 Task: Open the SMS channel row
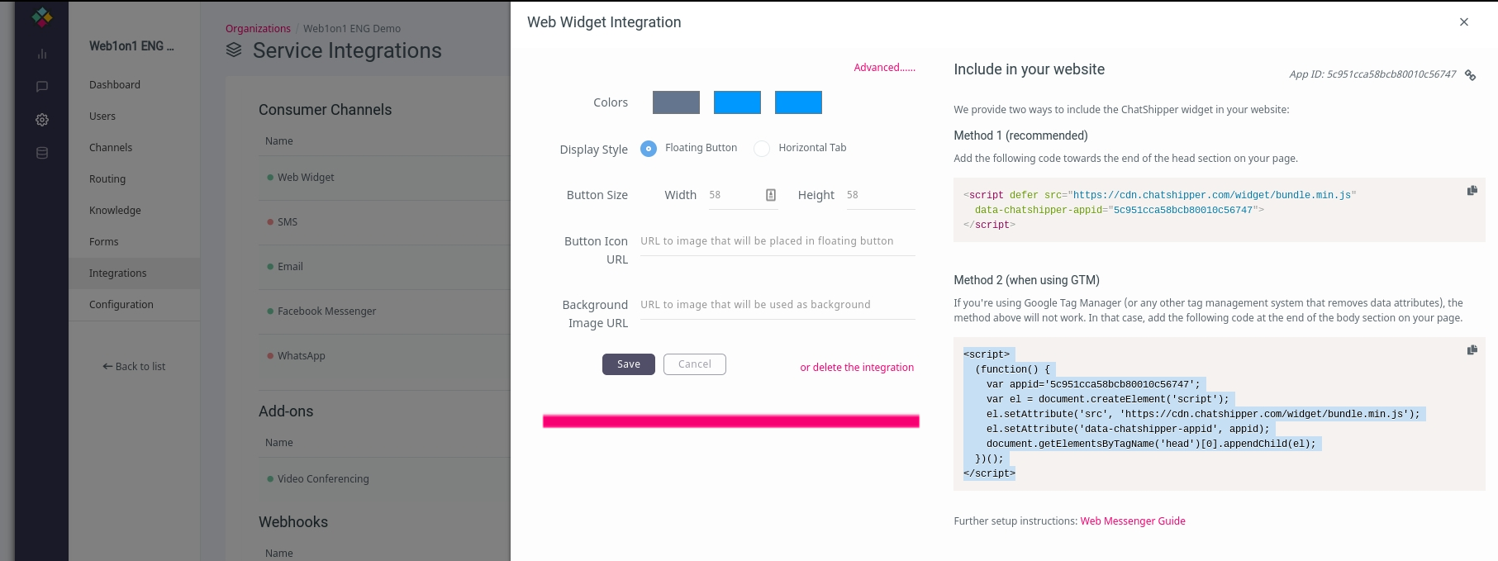384,222
